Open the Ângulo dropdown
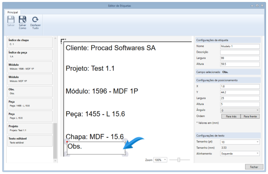Image resolution: width=268 pixels, height=174 pixels. coord(240,110)
